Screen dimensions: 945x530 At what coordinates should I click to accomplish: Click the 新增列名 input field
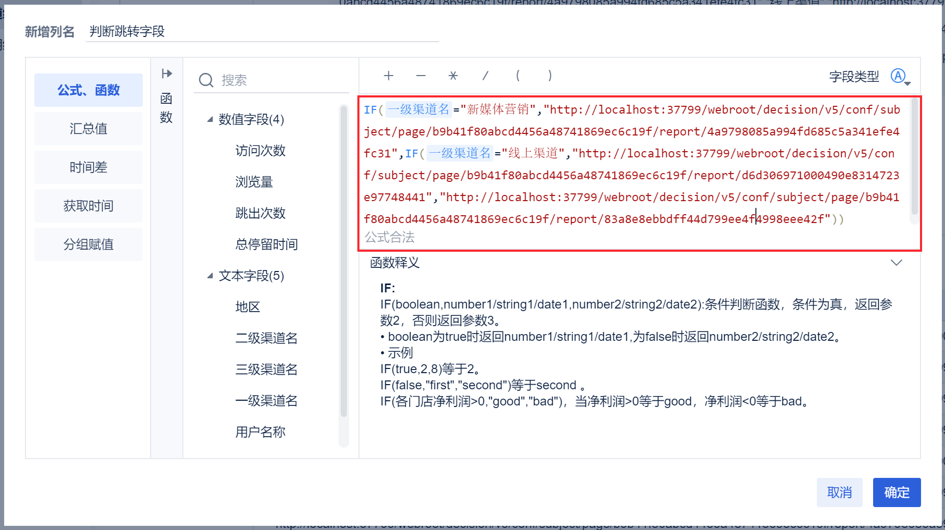point(263,31)
